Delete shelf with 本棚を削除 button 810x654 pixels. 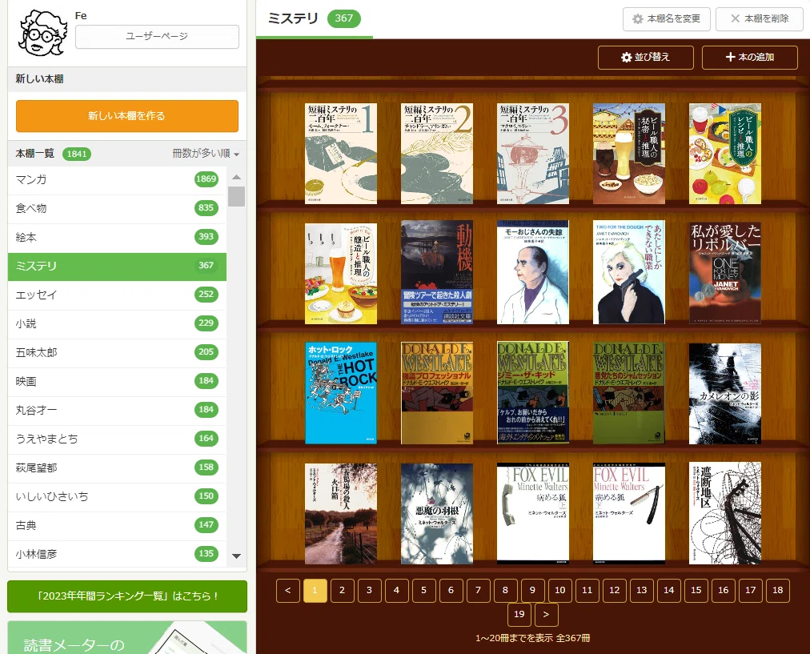point(760,19)
